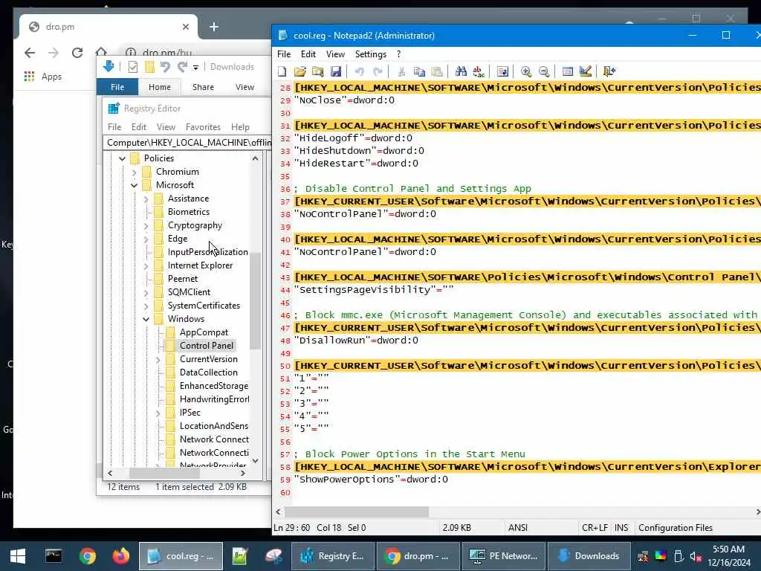Open Notepad2 View menu
Image resolution: width=761 pixels, height=571 pixels.
335,54
